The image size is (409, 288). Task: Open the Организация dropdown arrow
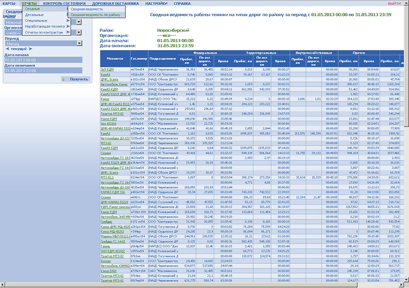point(79,33)
